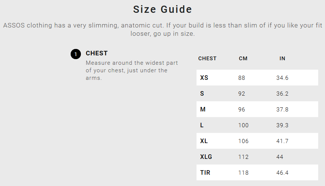Click the 36.2 inch value for S

click(x=282, y=94)
